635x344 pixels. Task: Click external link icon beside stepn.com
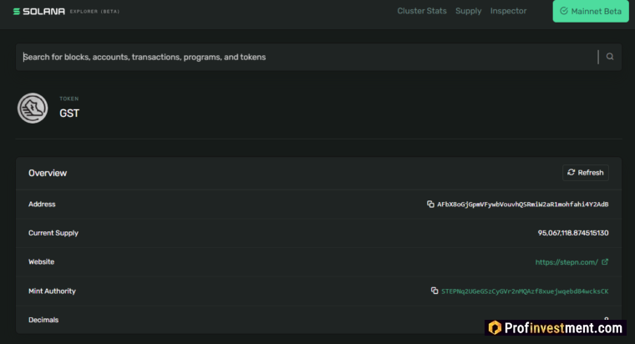[605, 262]
